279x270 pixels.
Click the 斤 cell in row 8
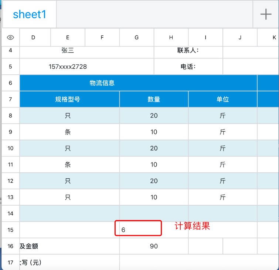[x=223, y=115]
